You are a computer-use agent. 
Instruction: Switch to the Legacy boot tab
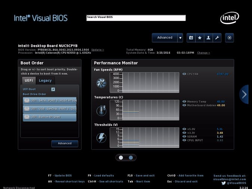[x=45, y=81]
